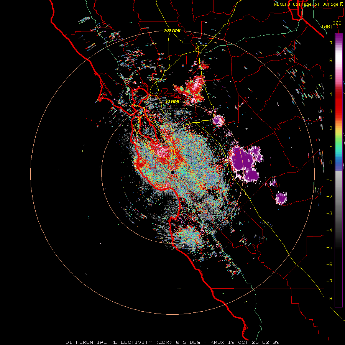345x345 pixels.
Task: Click the 3 value on the color scale
Action: click(331, 111)
